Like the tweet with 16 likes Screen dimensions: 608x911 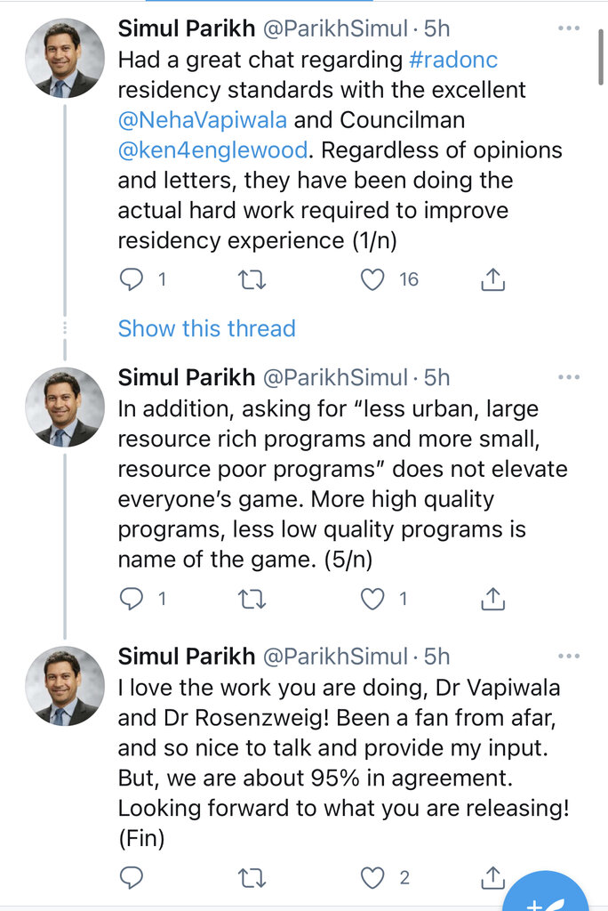[x=373, y=280]
